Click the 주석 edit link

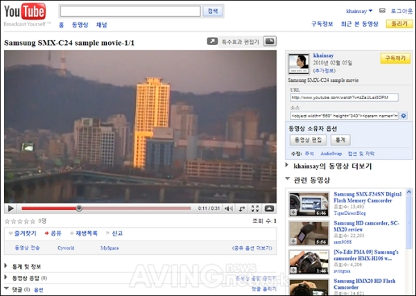(309, 154)
